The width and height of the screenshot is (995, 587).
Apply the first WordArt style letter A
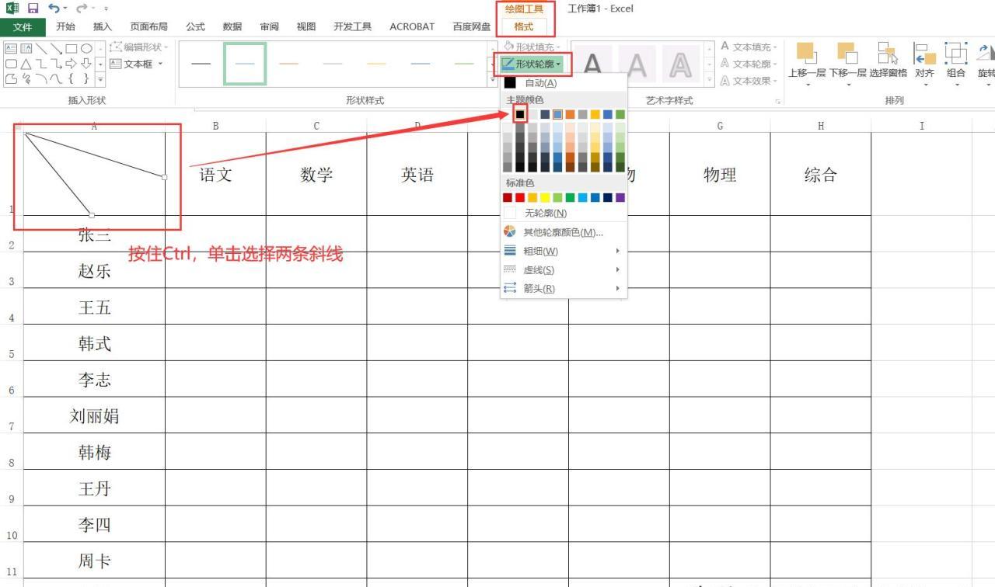[x=592, y=65]
